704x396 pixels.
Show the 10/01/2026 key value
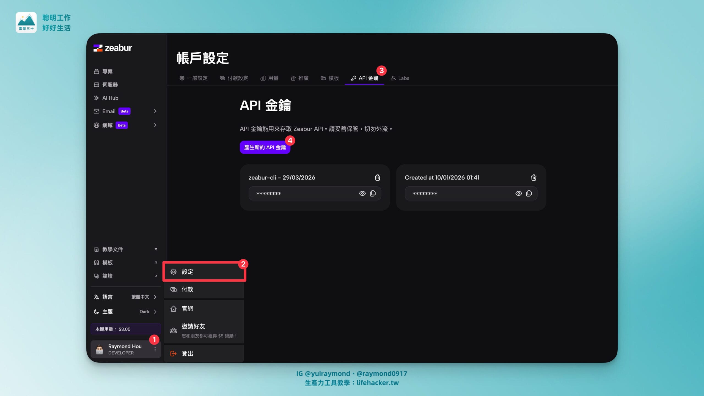518,194
